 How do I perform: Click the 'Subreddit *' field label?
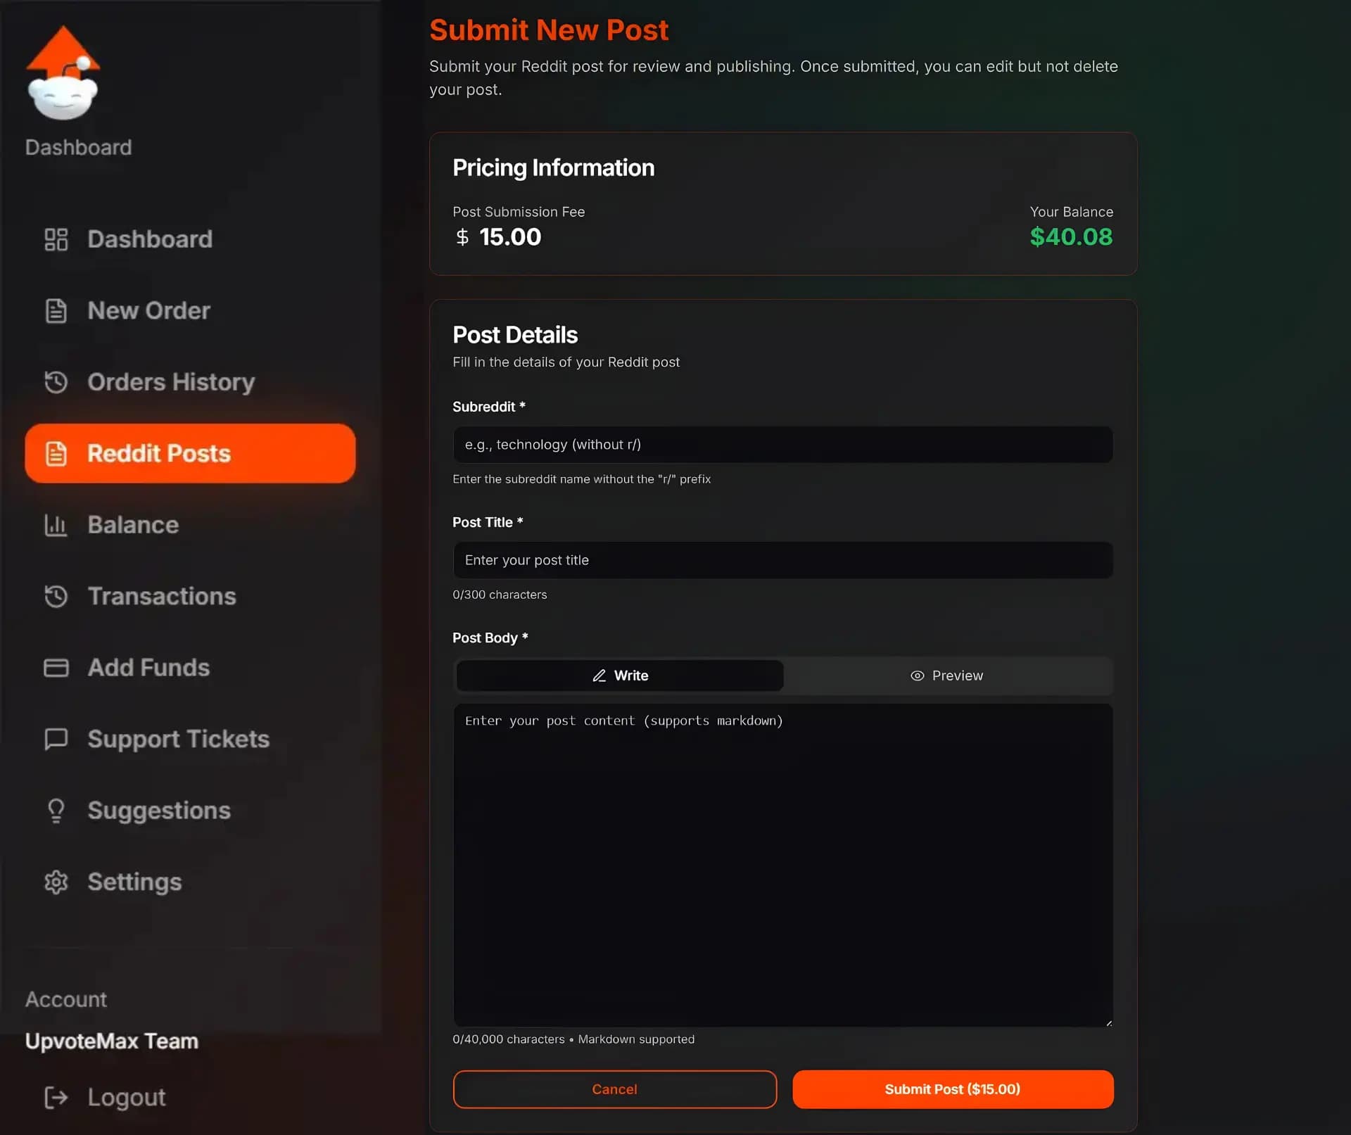click(x=489, y=407)
